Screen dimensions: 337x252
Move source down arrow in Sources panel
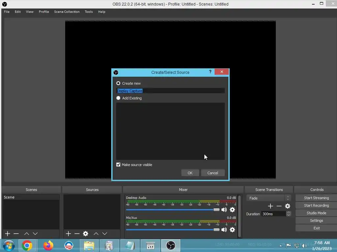(x=105, y=234)
